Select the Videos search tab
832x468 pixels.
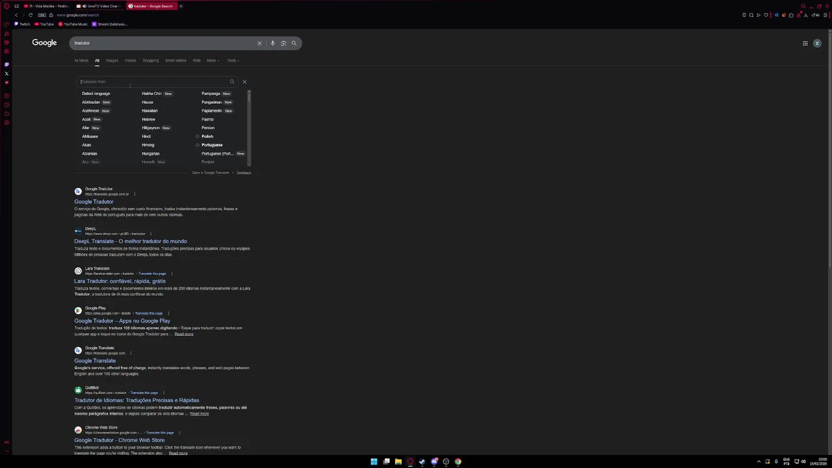click(x=131, y=60)
